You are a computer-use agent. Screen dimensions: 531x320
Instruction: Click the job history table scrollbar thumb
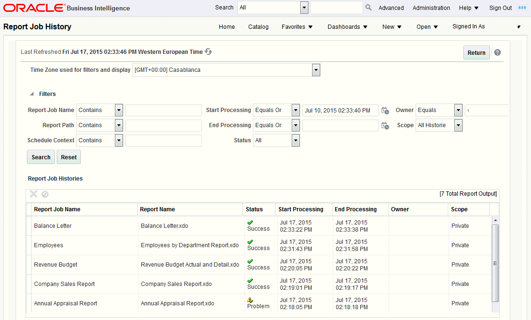pyautogui.click(x=495, y=263)
